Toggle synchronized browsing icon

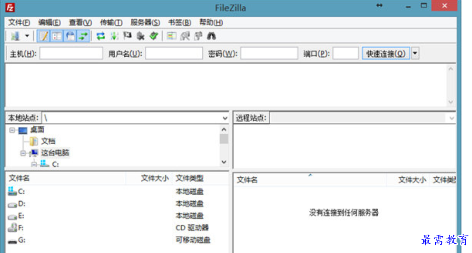[198, 36]
